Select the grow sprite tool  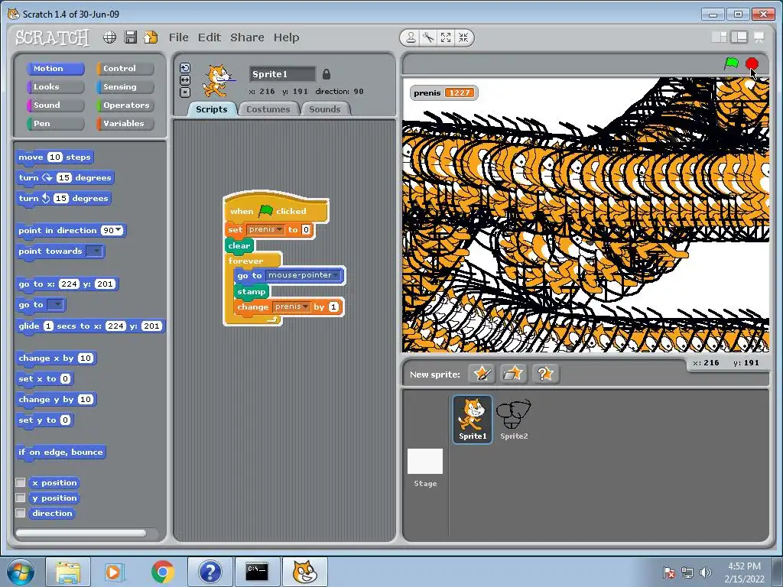(446, 38)
